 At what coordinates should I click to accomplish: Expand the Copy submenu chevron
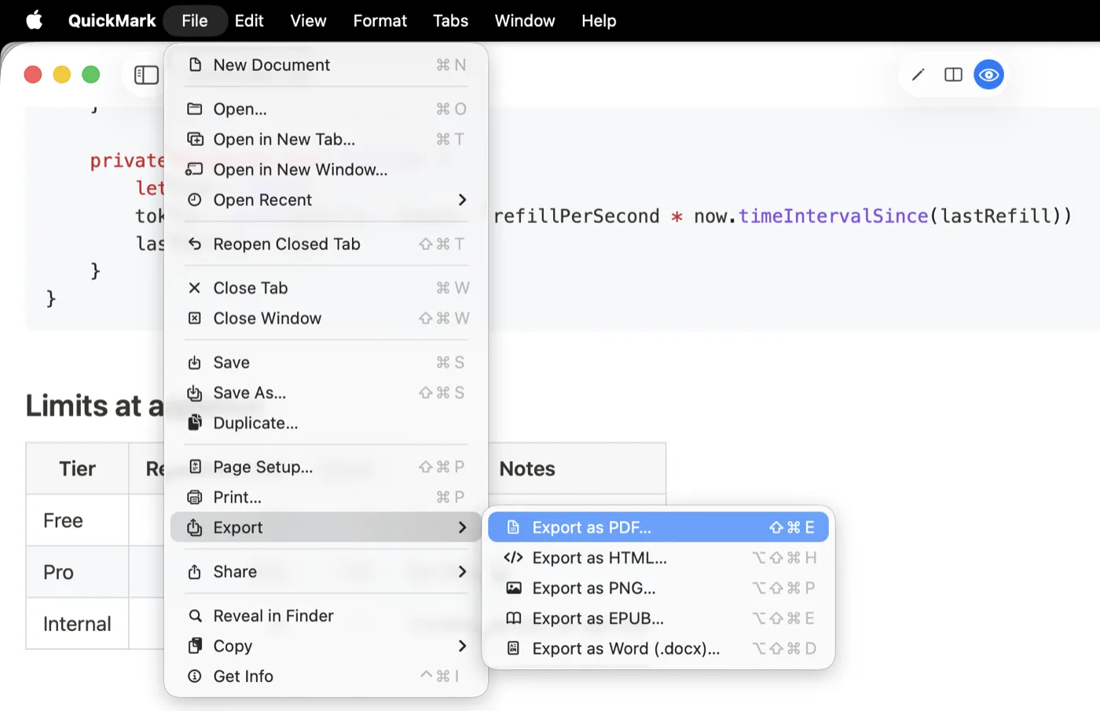[x=462, y=646]
